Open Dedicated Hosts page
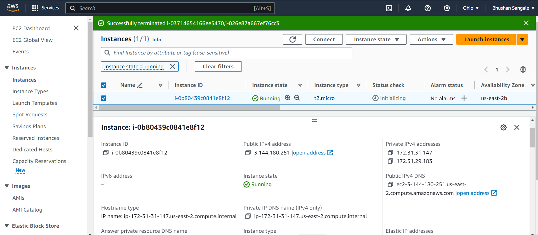Viewport: 538px width, 235px height. [x=32, y=149]
